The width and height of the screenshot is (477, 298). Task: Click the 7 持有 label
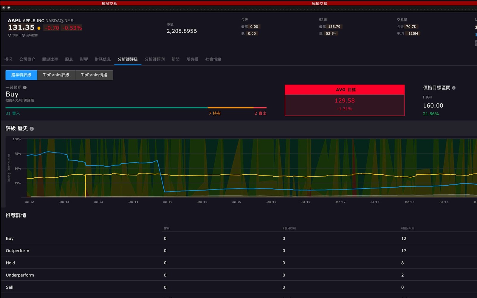pos(215,114)
